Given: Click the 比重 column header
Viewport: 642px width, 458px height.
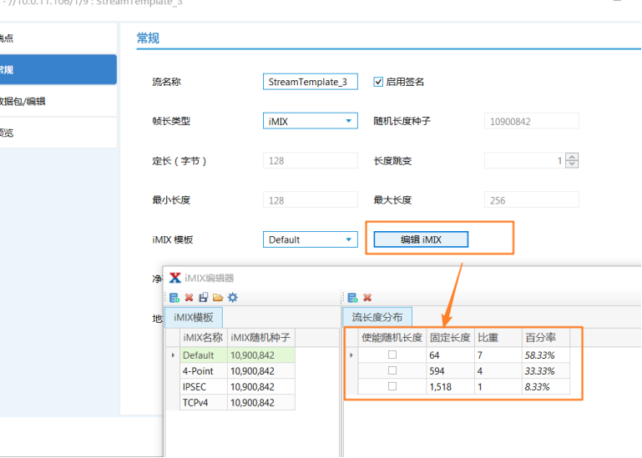Looking at the screenshot, I should pyautogui.click(x=498, y=338).
